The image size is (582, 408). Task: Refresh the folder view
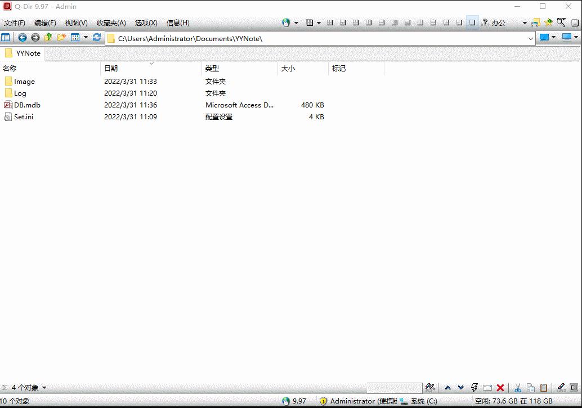pyautogui.click(x=96, y=38)
